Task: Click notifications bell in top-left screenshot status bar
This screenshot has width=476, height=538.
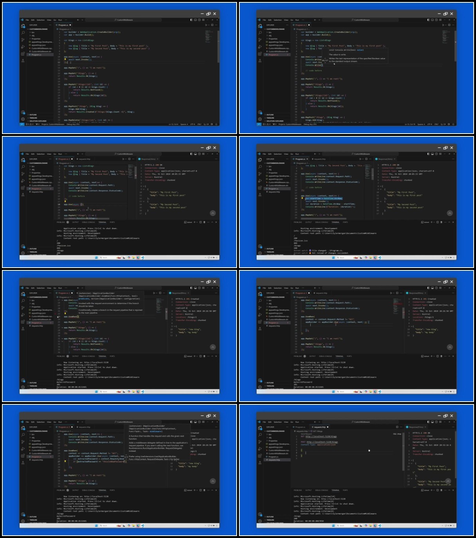Action: point(216,124)
